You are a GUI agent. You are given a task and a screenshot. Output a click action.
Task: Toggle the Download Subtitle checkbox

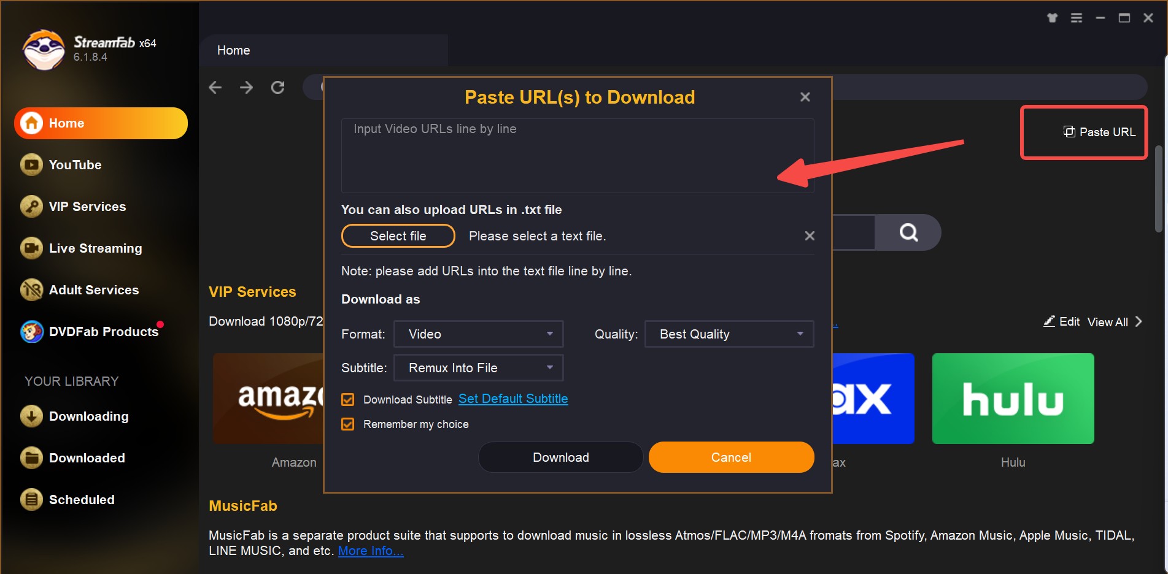348,400
